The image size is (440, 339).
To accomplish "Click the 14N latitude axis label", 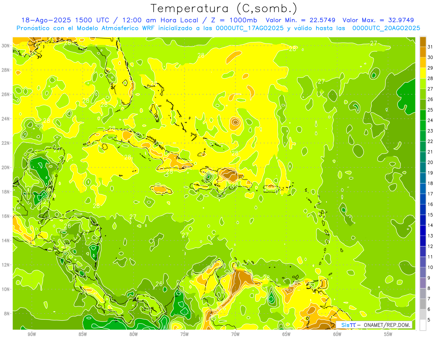I will click(5, 240).
